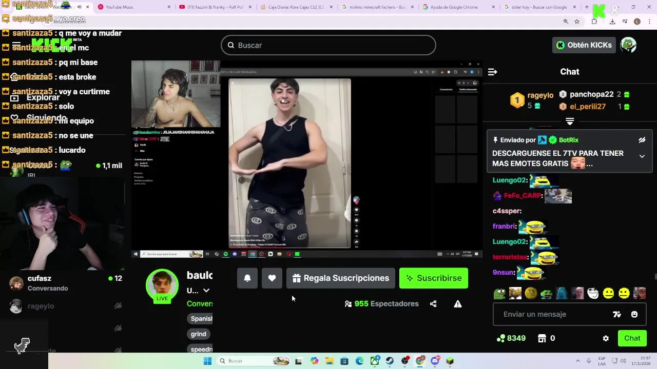The height and width of the screenshot is (369, 657).
Task: Click the Windows taskbar search box
Action: click(x=254, y=361)
